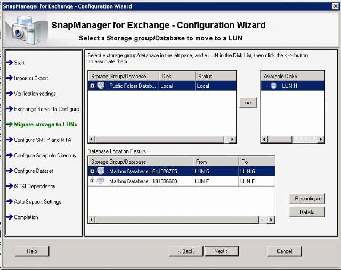The height and width of the screenshot is (270, 341).
Task: Expand Mailbox Database 1191036600 node
Action: tap(92, 181)
